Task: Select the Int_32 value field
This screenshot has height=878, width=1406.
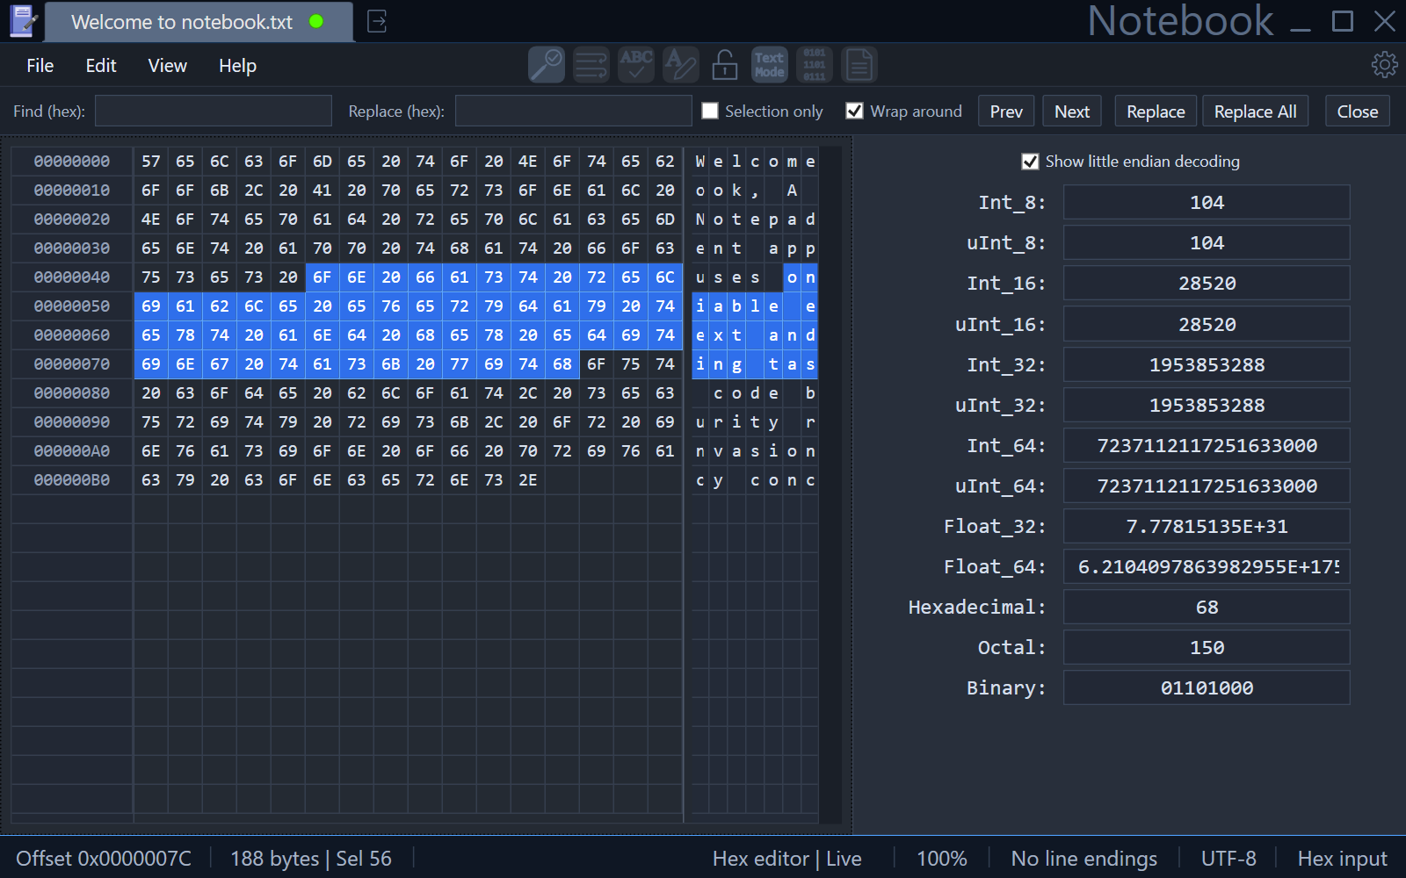Action: 1207,365
